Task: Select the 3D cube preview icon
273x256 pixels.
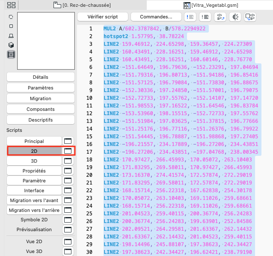Action: pyautogui.click(x=11, y=45)
